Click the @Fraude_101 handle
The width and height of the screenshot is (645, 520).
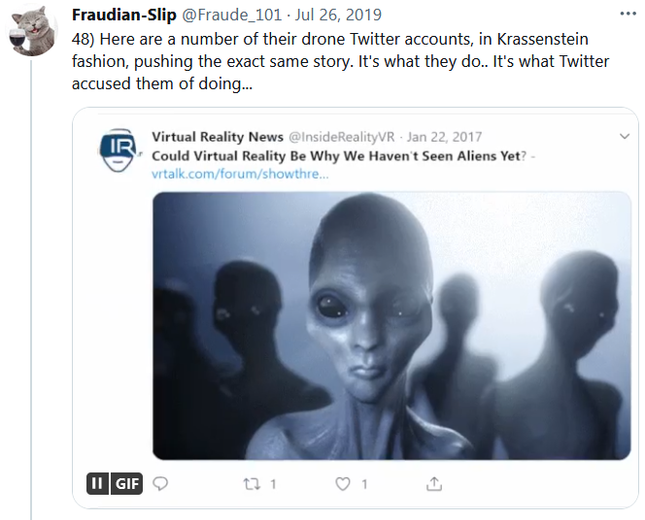(231, 15)
